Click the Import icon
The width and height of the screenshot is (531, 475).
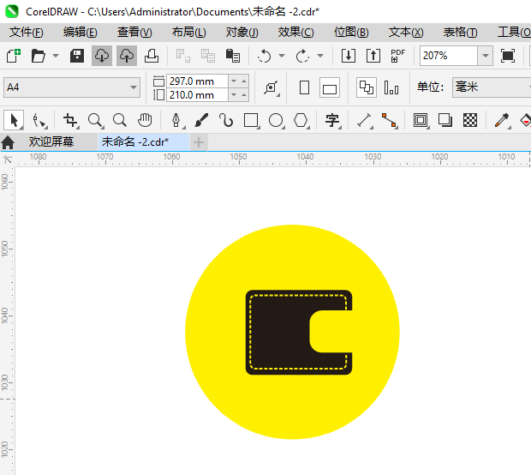[x=349, y=56]
